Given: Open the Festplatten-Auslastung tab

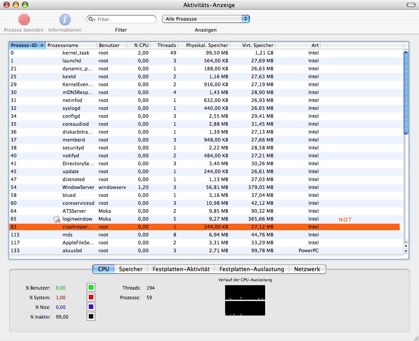Looking at the screenshot, I should [x=251, y=269].
